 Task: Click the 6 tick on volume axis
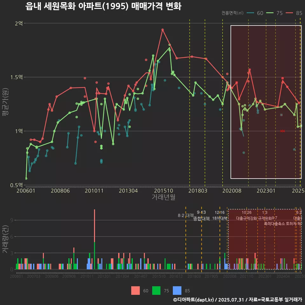tap(12, 237)
